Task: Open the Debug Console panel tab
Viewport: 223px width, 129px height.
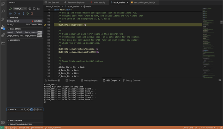Action: click(132, 80)
